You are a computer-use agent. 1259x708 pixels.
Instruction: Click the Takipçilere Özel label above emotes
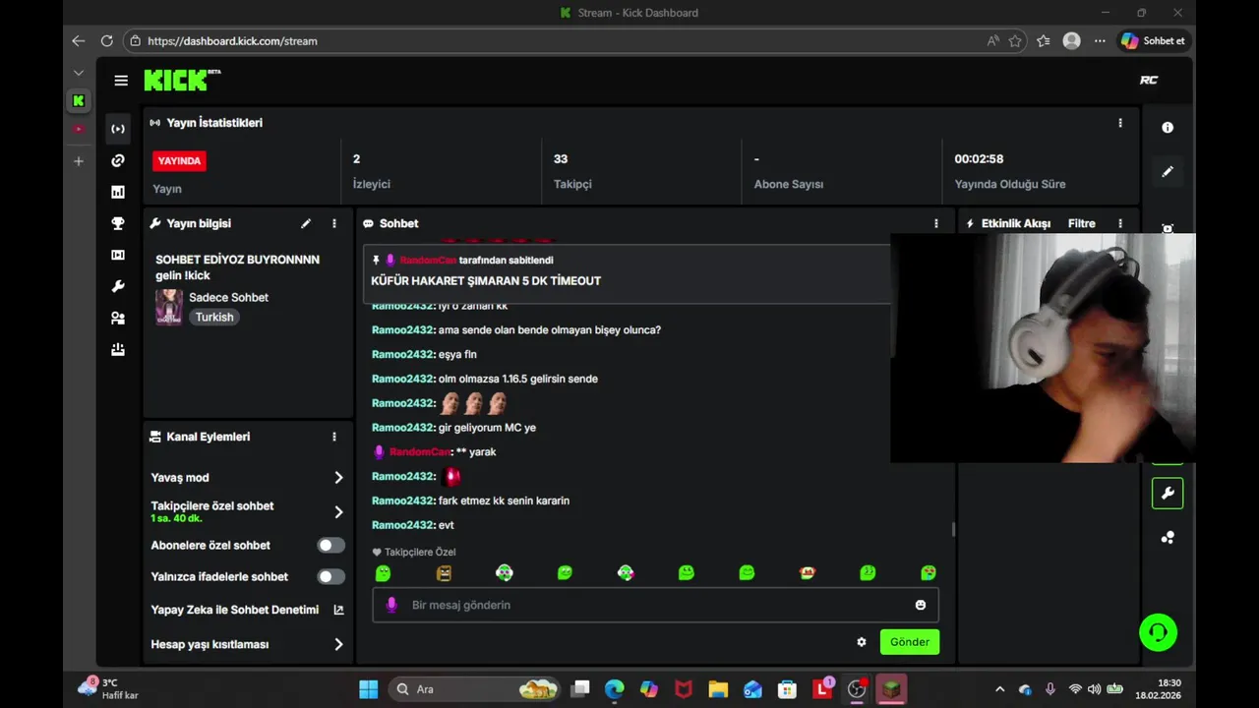point(420,553)
